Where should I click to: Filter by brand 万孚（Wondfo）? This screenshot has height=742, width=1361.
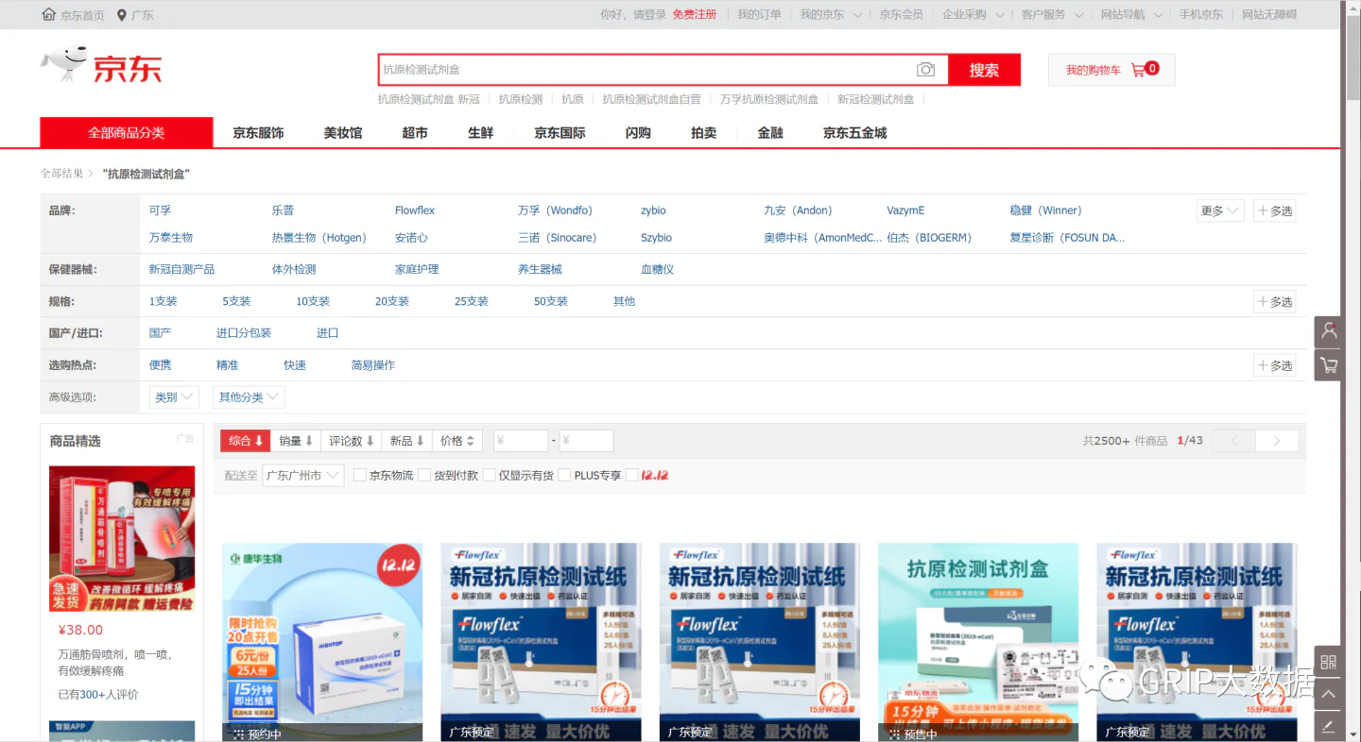pos(555,211)
